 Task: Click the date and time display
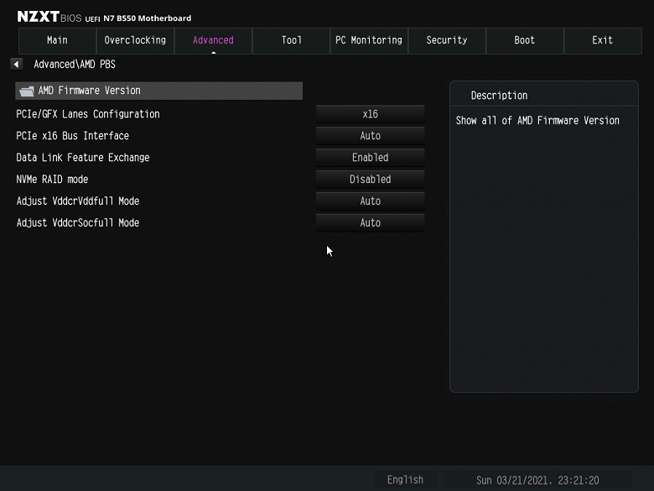coord(537,480)
